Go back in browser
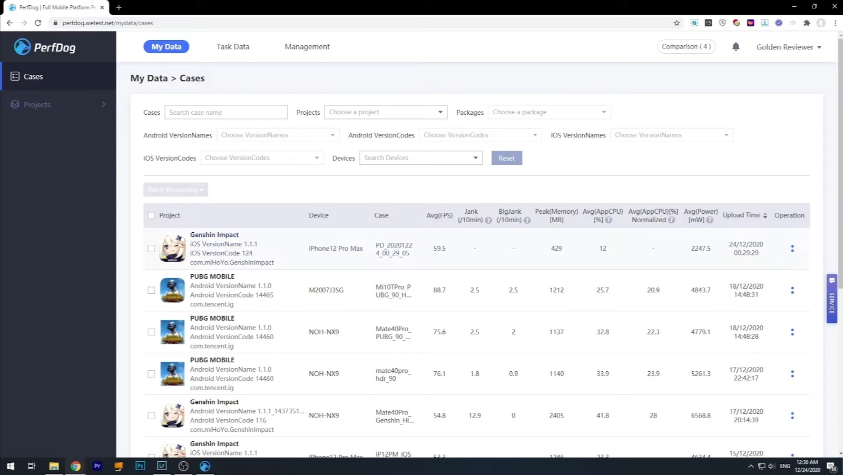 pyautogui.click(x=9, y=23)
